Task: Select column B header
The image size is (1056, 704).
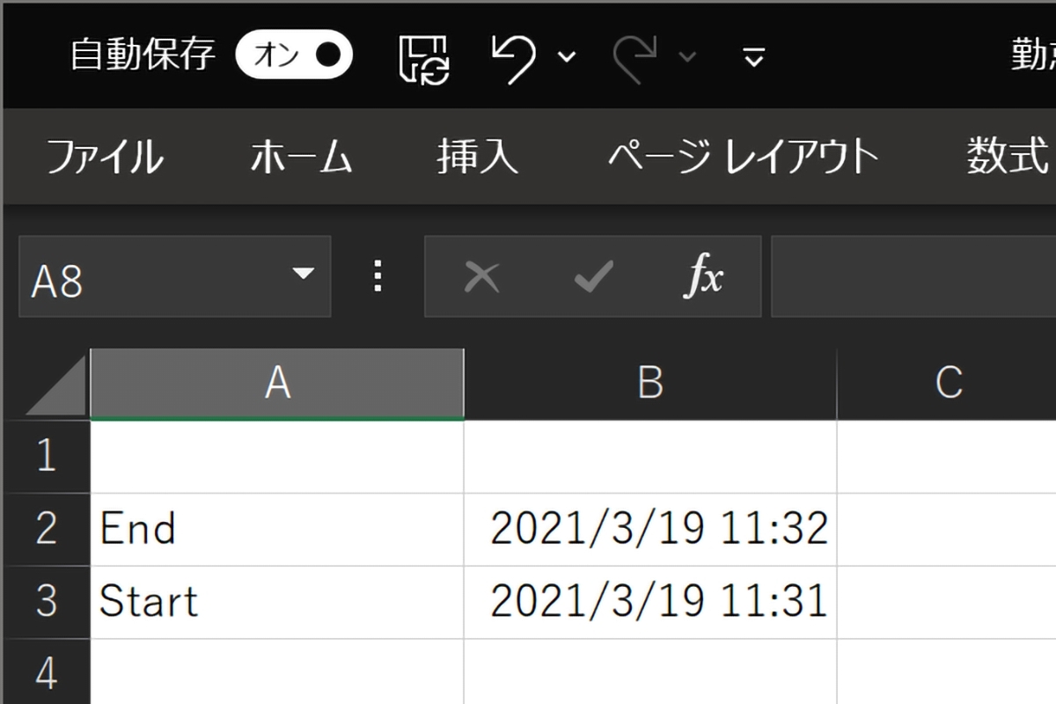Action: [x=649, y=384]
